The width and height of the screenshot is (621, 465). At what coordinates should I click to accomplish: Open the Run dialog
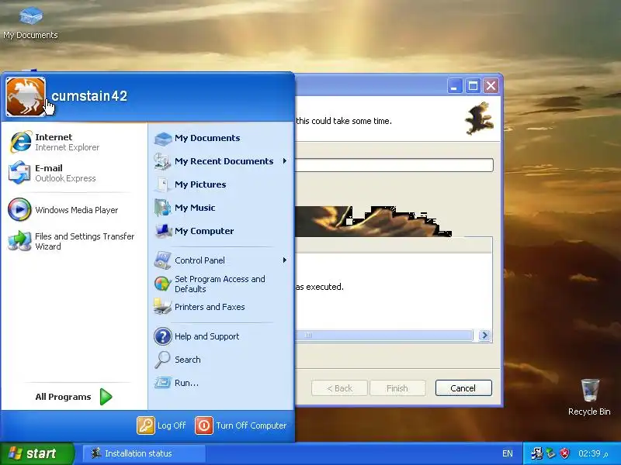[x=221, y=383]
